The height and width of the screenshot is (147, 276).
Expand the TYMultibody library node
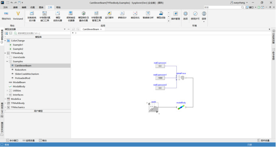[5, 103]
